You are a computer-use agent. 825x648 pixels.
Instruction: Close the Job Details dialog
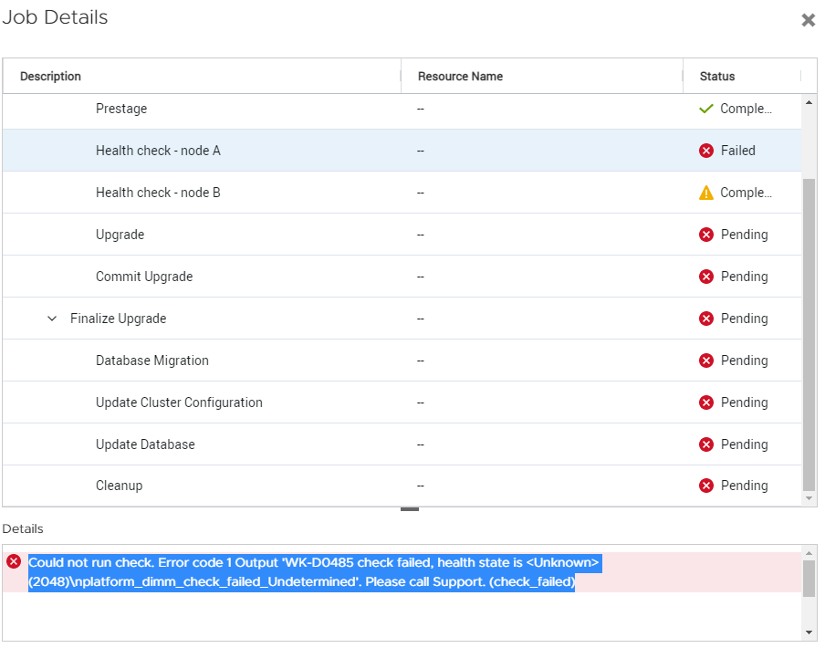(808, 19)
